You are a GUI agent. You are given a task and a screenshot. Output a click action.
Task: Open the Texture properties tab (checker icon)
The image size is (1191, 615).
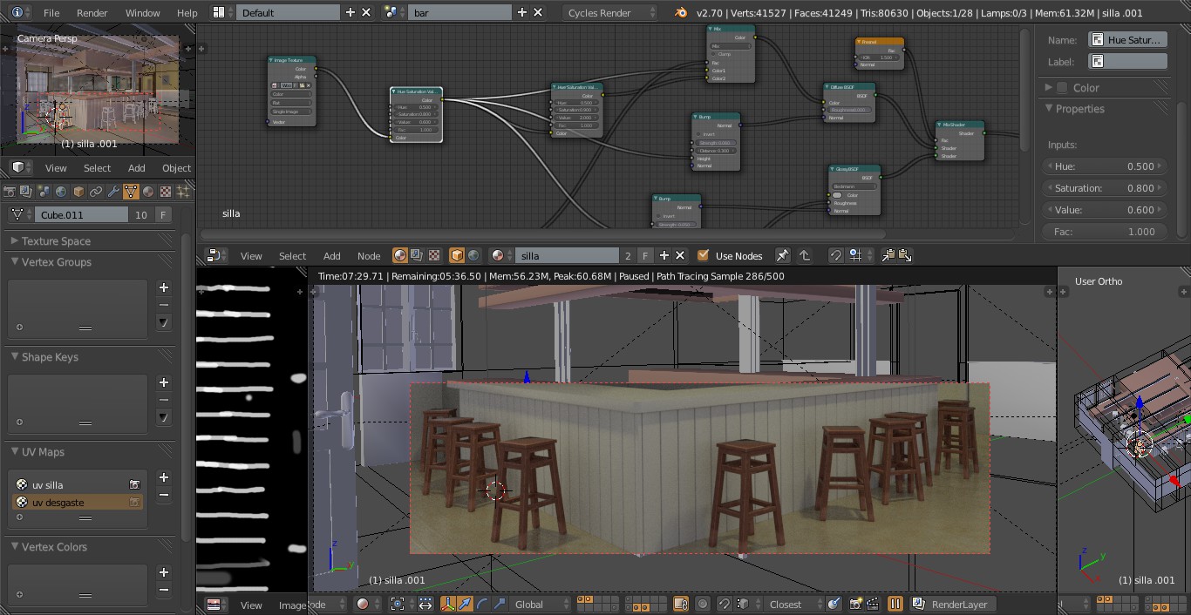(x=166, y=192)
